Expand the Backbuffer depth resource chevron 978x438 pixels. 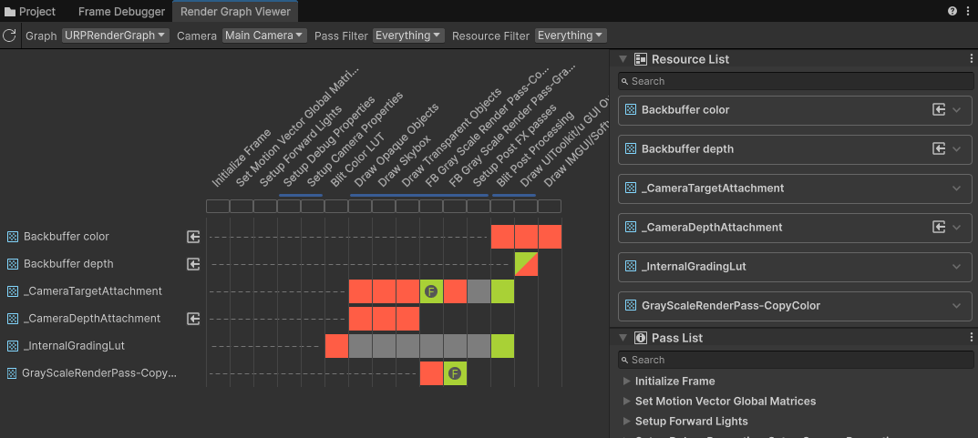tap(957, 149)
